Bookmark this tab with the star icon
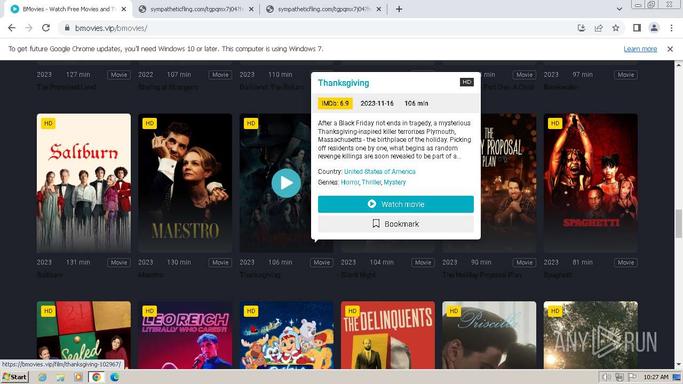 pyautogui.click(x=616, y=28)
